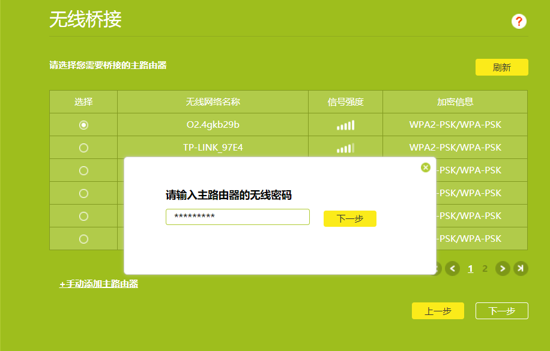Click the signal strength bars for TP-LINK_97E4

345,147
